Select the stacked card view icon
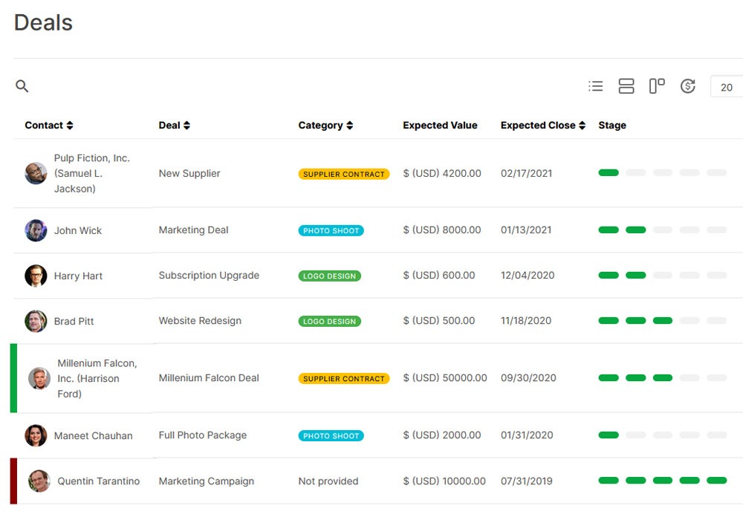 [626, 86]
